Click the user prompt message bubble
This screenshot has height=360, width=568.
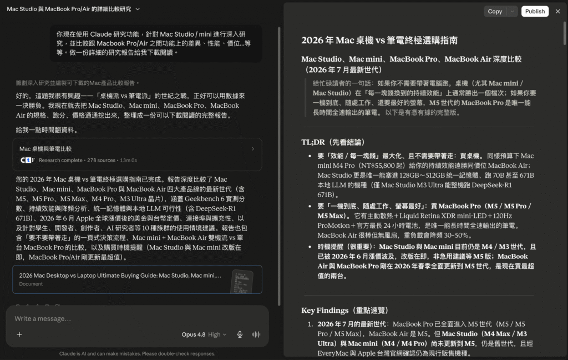(x=156, y=43)
